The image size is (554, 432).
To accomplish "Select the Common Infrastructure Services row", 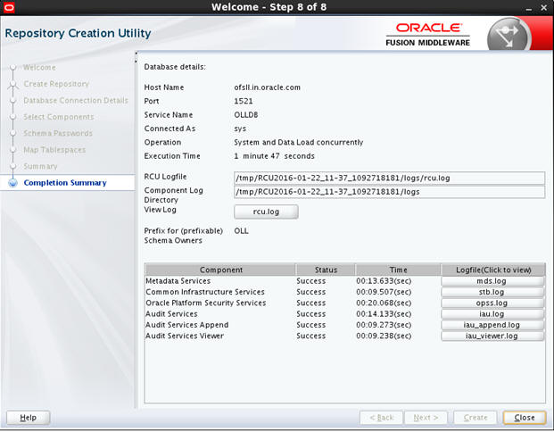I will coord(345,293).
